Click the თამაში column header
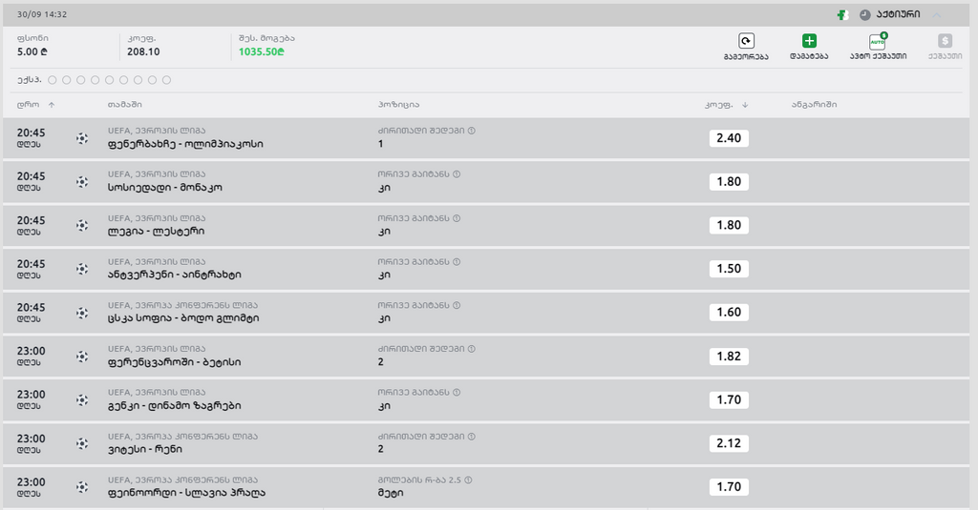 (125, 105)
